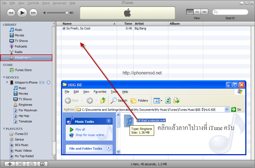The height and width of the screenshot is (168, 255).
Task: Click Back in the HUG BIE window
Action: [x=72, y=101]
